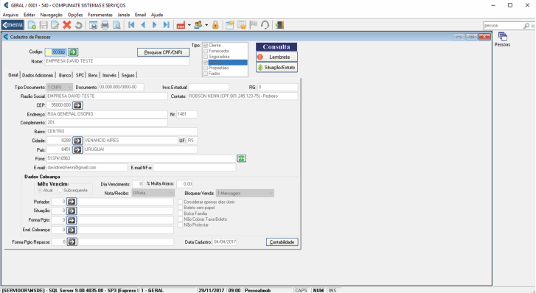Open Cidade lookup arrow button
This screenshot has width=536, height=293.
click(x=77, y=141)
